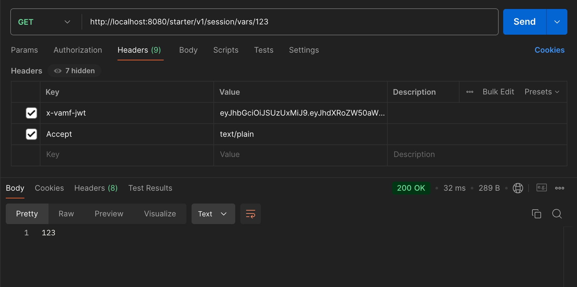Expand the Send button dropdown arrow

point(557,22)
